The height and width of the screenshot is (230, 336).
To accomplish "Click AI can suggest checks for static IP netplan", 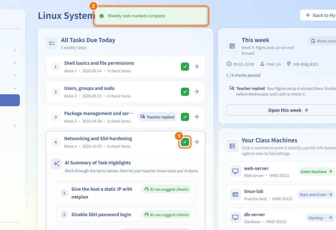I will click(x=166, y=189).
